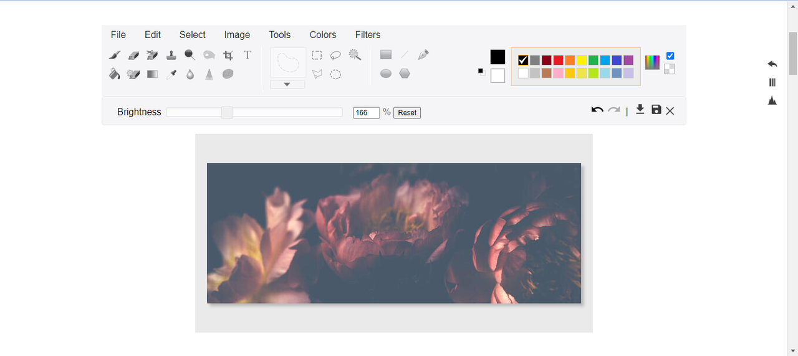Select the clone stamp tool

[171, 55]
